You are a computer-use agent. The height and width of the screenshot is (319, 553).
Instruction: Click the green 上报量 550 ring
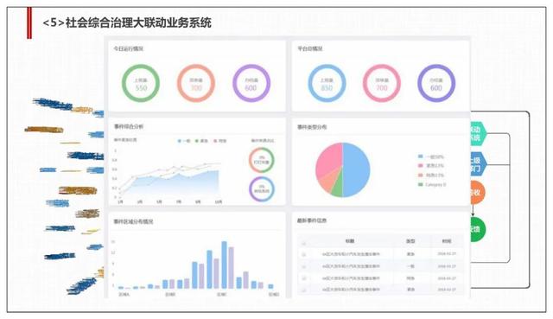click(141, 83)
